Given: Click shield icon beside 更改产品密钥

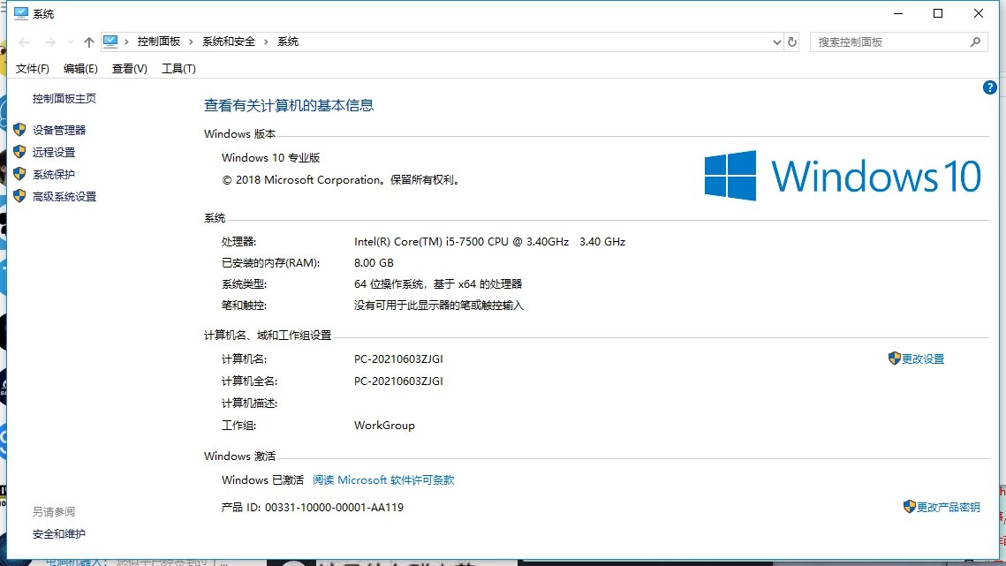Looking at the screenshot, I should [909, 506].
